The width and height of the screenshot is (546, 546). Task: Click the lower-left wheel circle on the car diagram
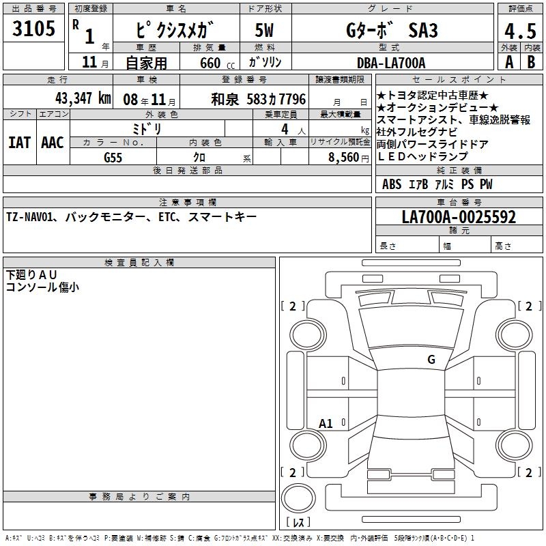(308, 446)
